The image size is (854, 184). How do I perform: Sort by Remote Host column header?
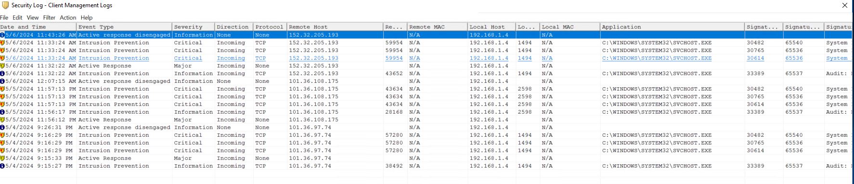(x=335, y=27)
